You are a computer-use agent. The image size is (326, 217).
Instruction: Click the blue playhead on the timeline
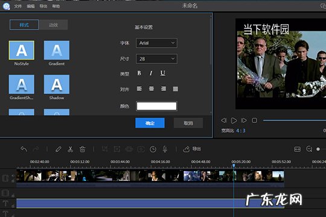tap(234, 165)
